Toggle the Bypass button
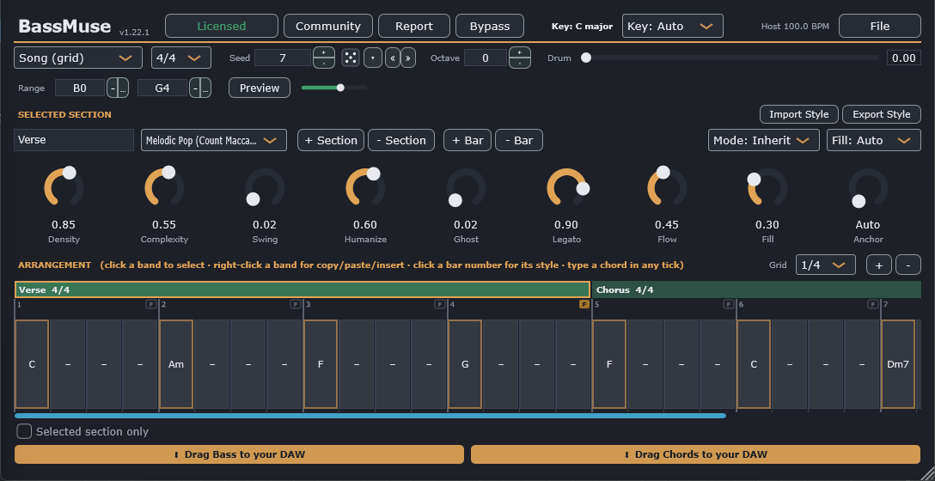This screenshot has width=935, height=481. (x=490, y=27)
